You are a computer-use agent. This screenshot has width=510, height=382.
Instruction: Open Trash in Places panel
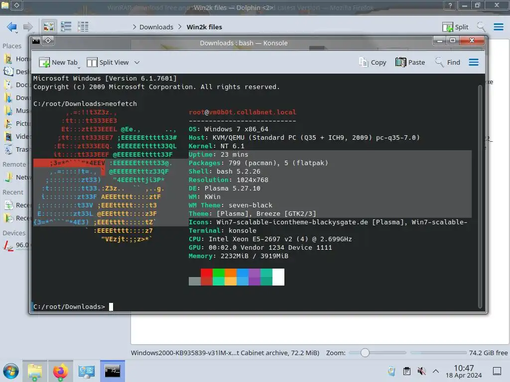click(16, 150)
